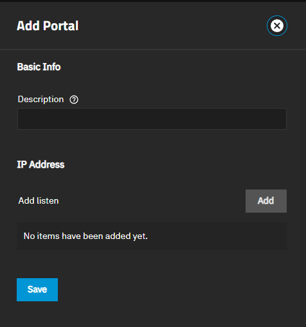This screenshot has width=306, height=327.
Task: Click the 'Basic Info' section heading
Action: pyautogui.click(x=39, y=67)
